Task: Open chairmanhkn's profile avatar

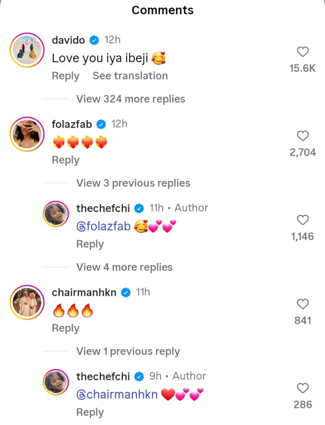Action: pos(27,302)
